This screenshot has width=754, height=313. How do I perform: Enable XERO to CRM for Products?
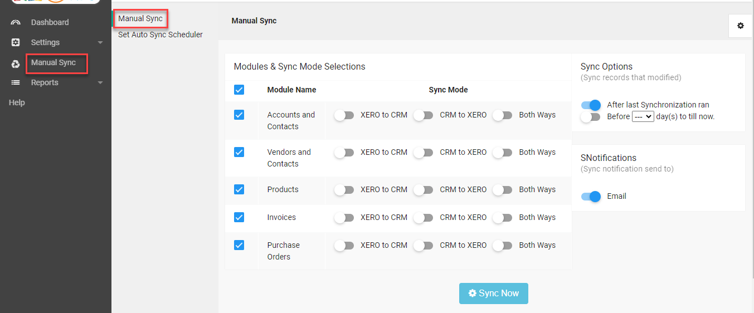(x=344, y=190)
